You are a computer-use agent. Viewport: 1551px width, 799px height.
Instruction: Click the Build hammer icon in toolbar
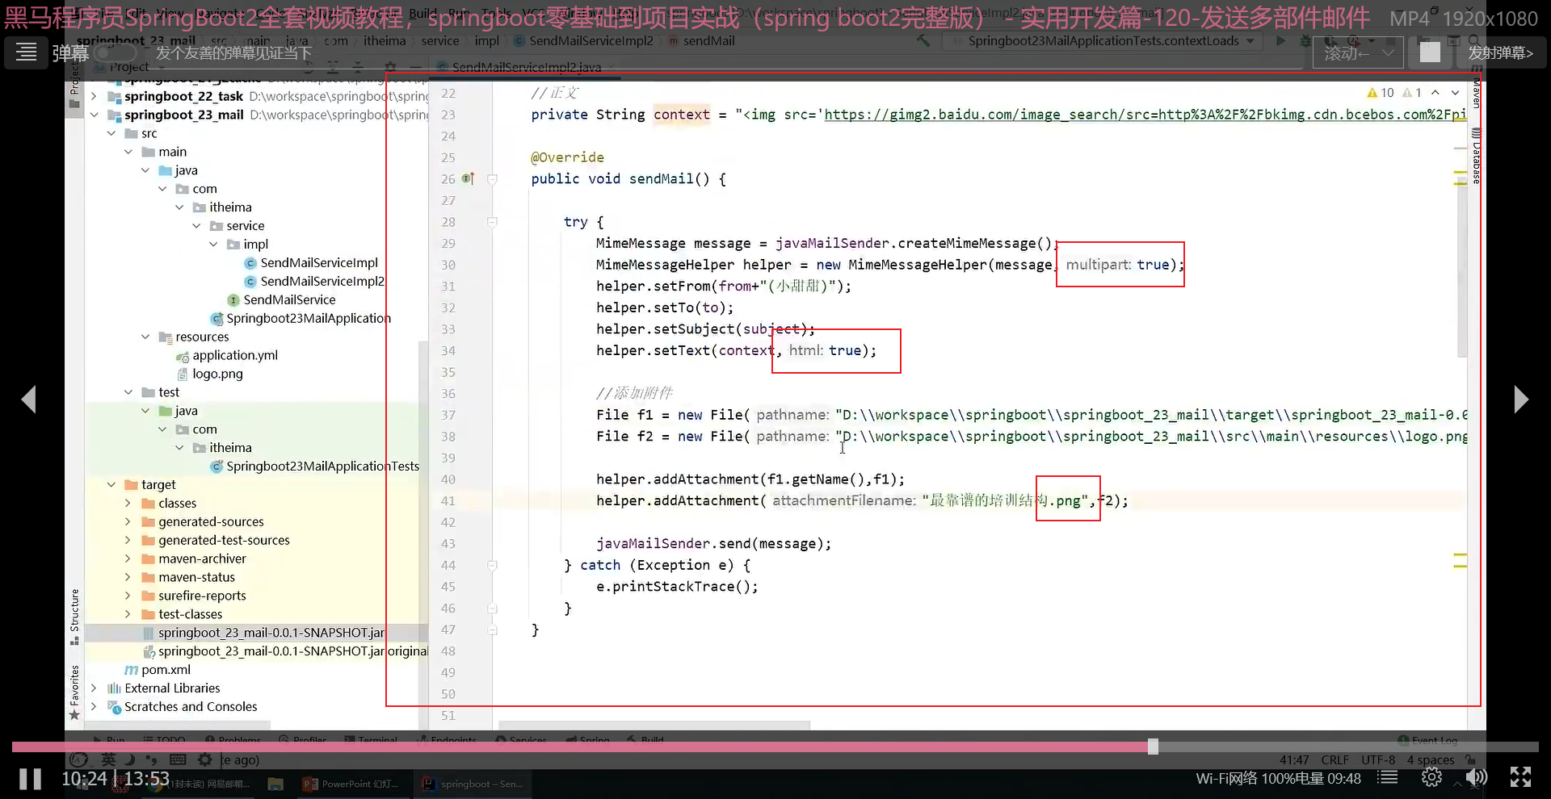923,41
